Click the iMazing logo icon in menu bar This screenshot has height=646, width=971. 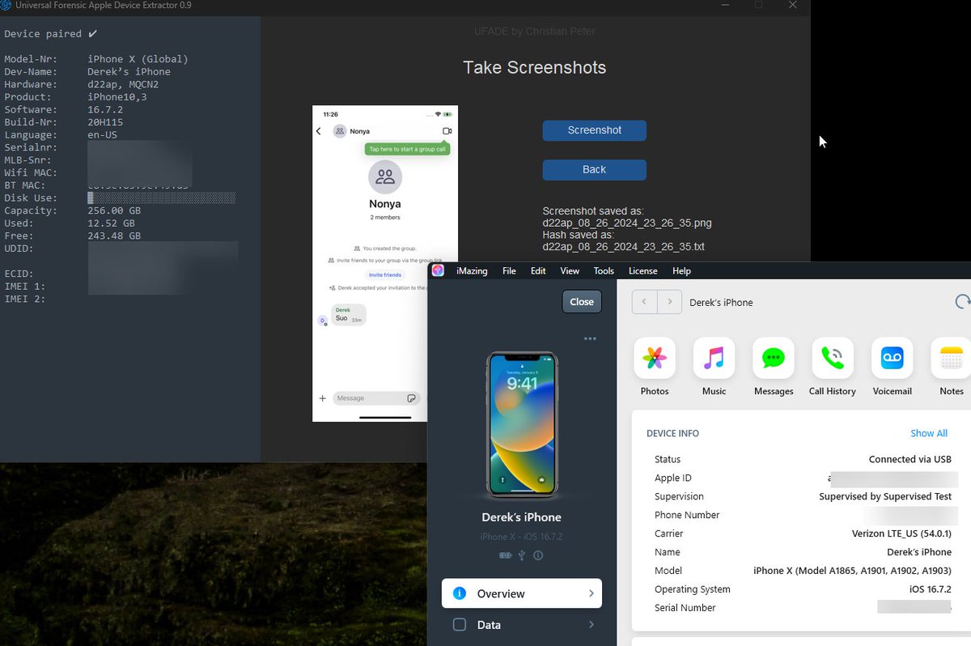coord(438,270)
